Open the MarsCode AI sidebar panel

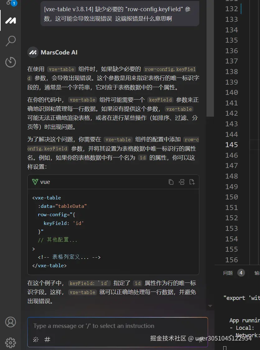click(11, 21)
